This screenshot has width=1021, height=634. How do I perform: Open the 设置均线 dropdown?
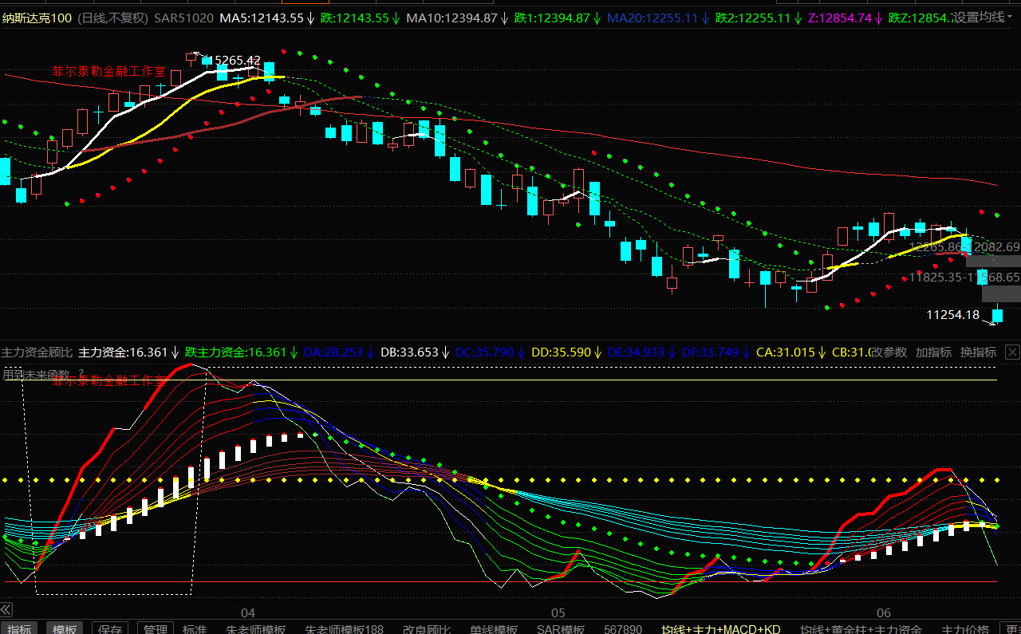pos(983,18)
